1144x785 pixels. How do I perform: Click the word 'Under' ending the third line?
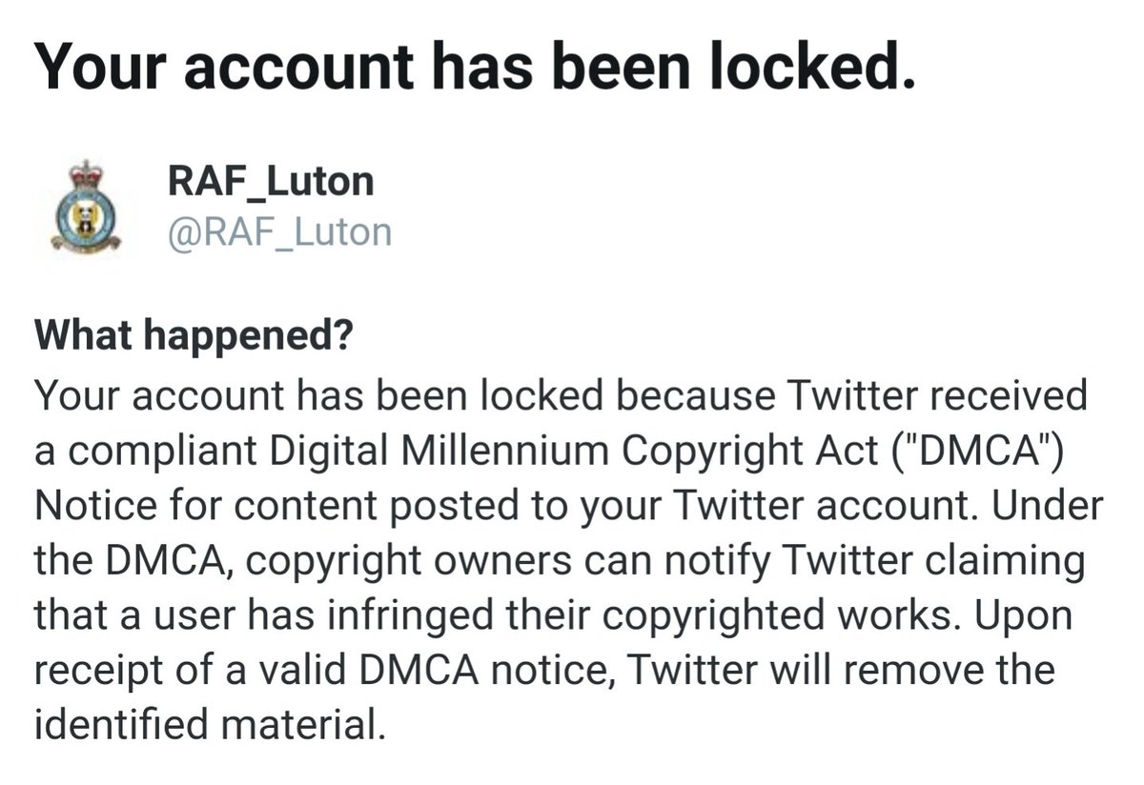point(1049,505)
